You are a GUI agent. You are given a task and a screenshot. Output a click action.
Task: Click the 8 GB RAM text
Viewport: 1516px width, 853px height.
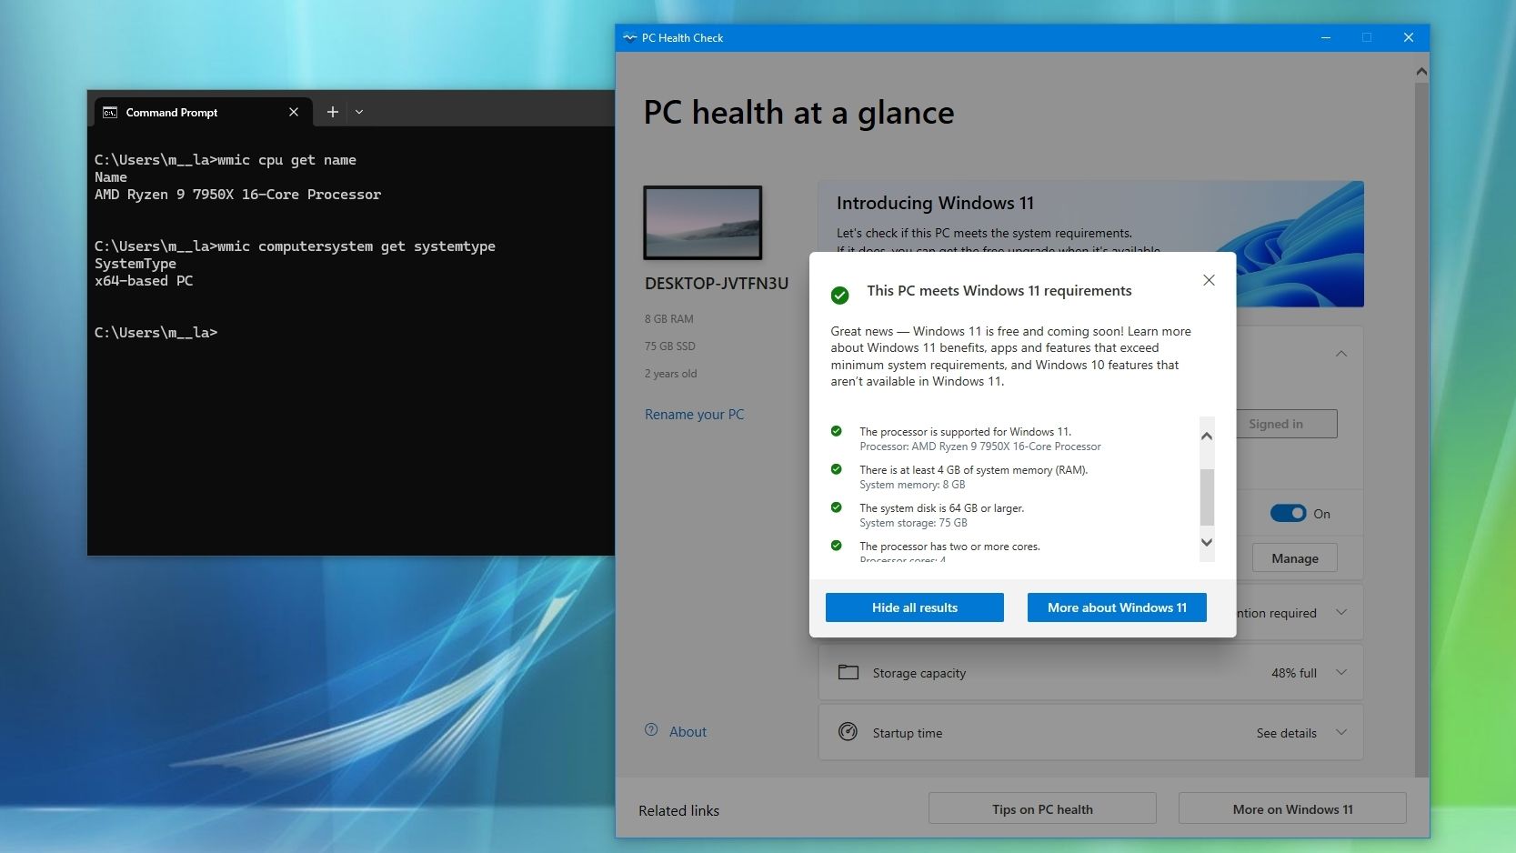tap(669, 319)
